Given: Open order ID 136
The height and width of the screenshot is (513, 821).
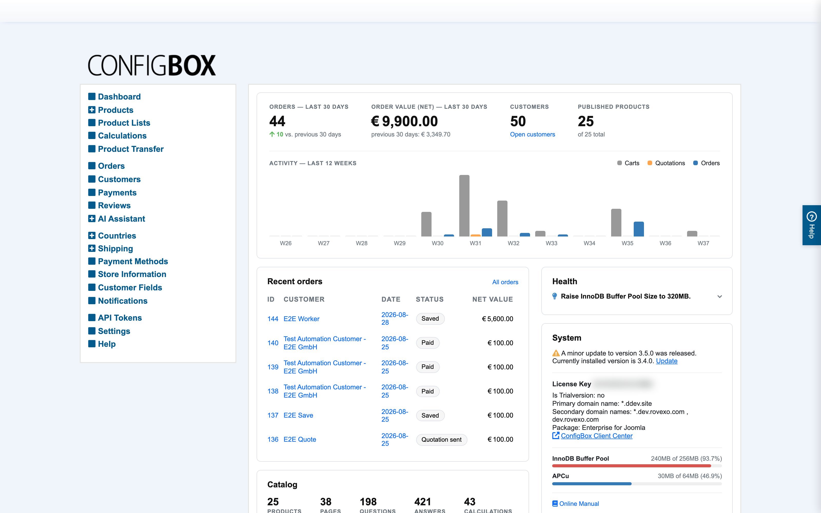Looking at the screenshot, I should click(x=273, y=439).
